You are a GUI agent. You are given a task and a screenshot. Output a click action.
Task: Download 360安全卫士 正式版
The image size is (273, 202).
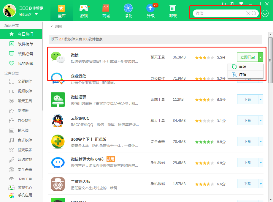coord(247,141)
